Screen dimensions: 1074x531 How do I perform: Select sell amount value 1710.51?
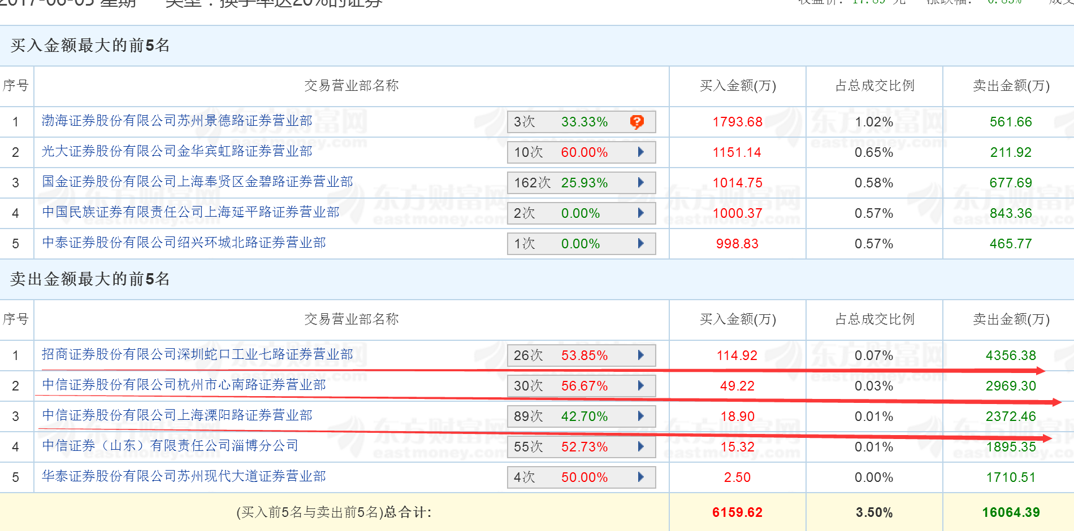point(1011,477)
